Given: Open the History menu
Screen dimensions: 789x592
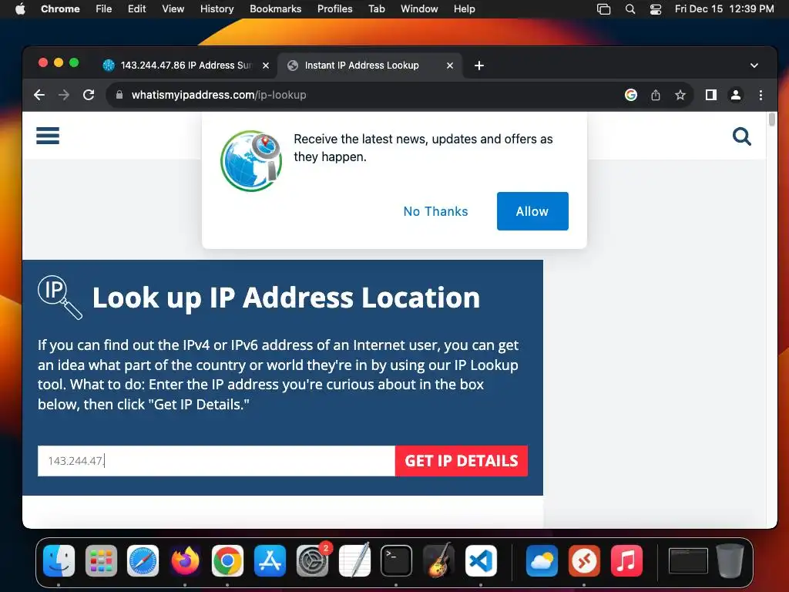Looking at the screenshot, I should (x=217, y=8).
